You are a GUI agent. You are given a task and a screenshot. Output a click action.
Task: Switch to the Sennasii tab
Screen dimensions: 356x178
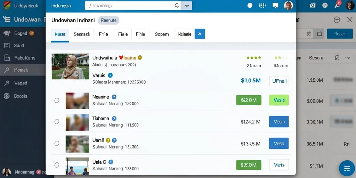point(82,34)
